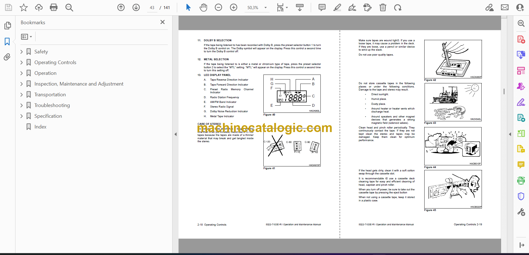Click the page number input field

click(x=152, y=8)
